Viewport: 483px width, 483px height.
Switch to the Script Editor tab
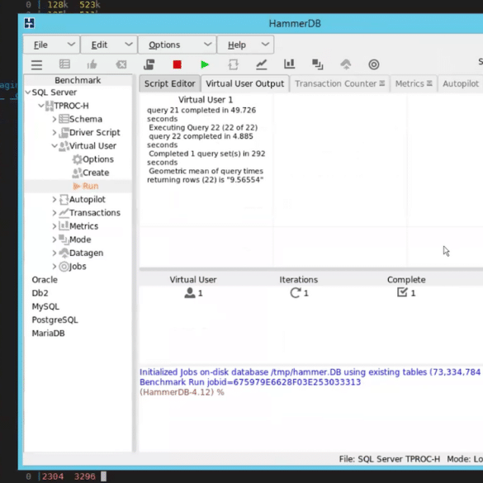(x=170, y=83)
